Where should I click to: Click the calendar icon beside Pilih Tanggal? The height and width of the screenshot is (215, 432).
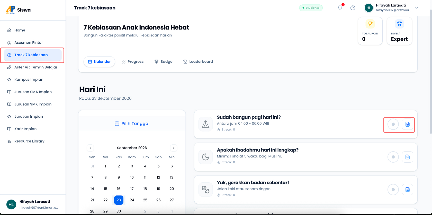pyautogui.click(x=117, y=124)
